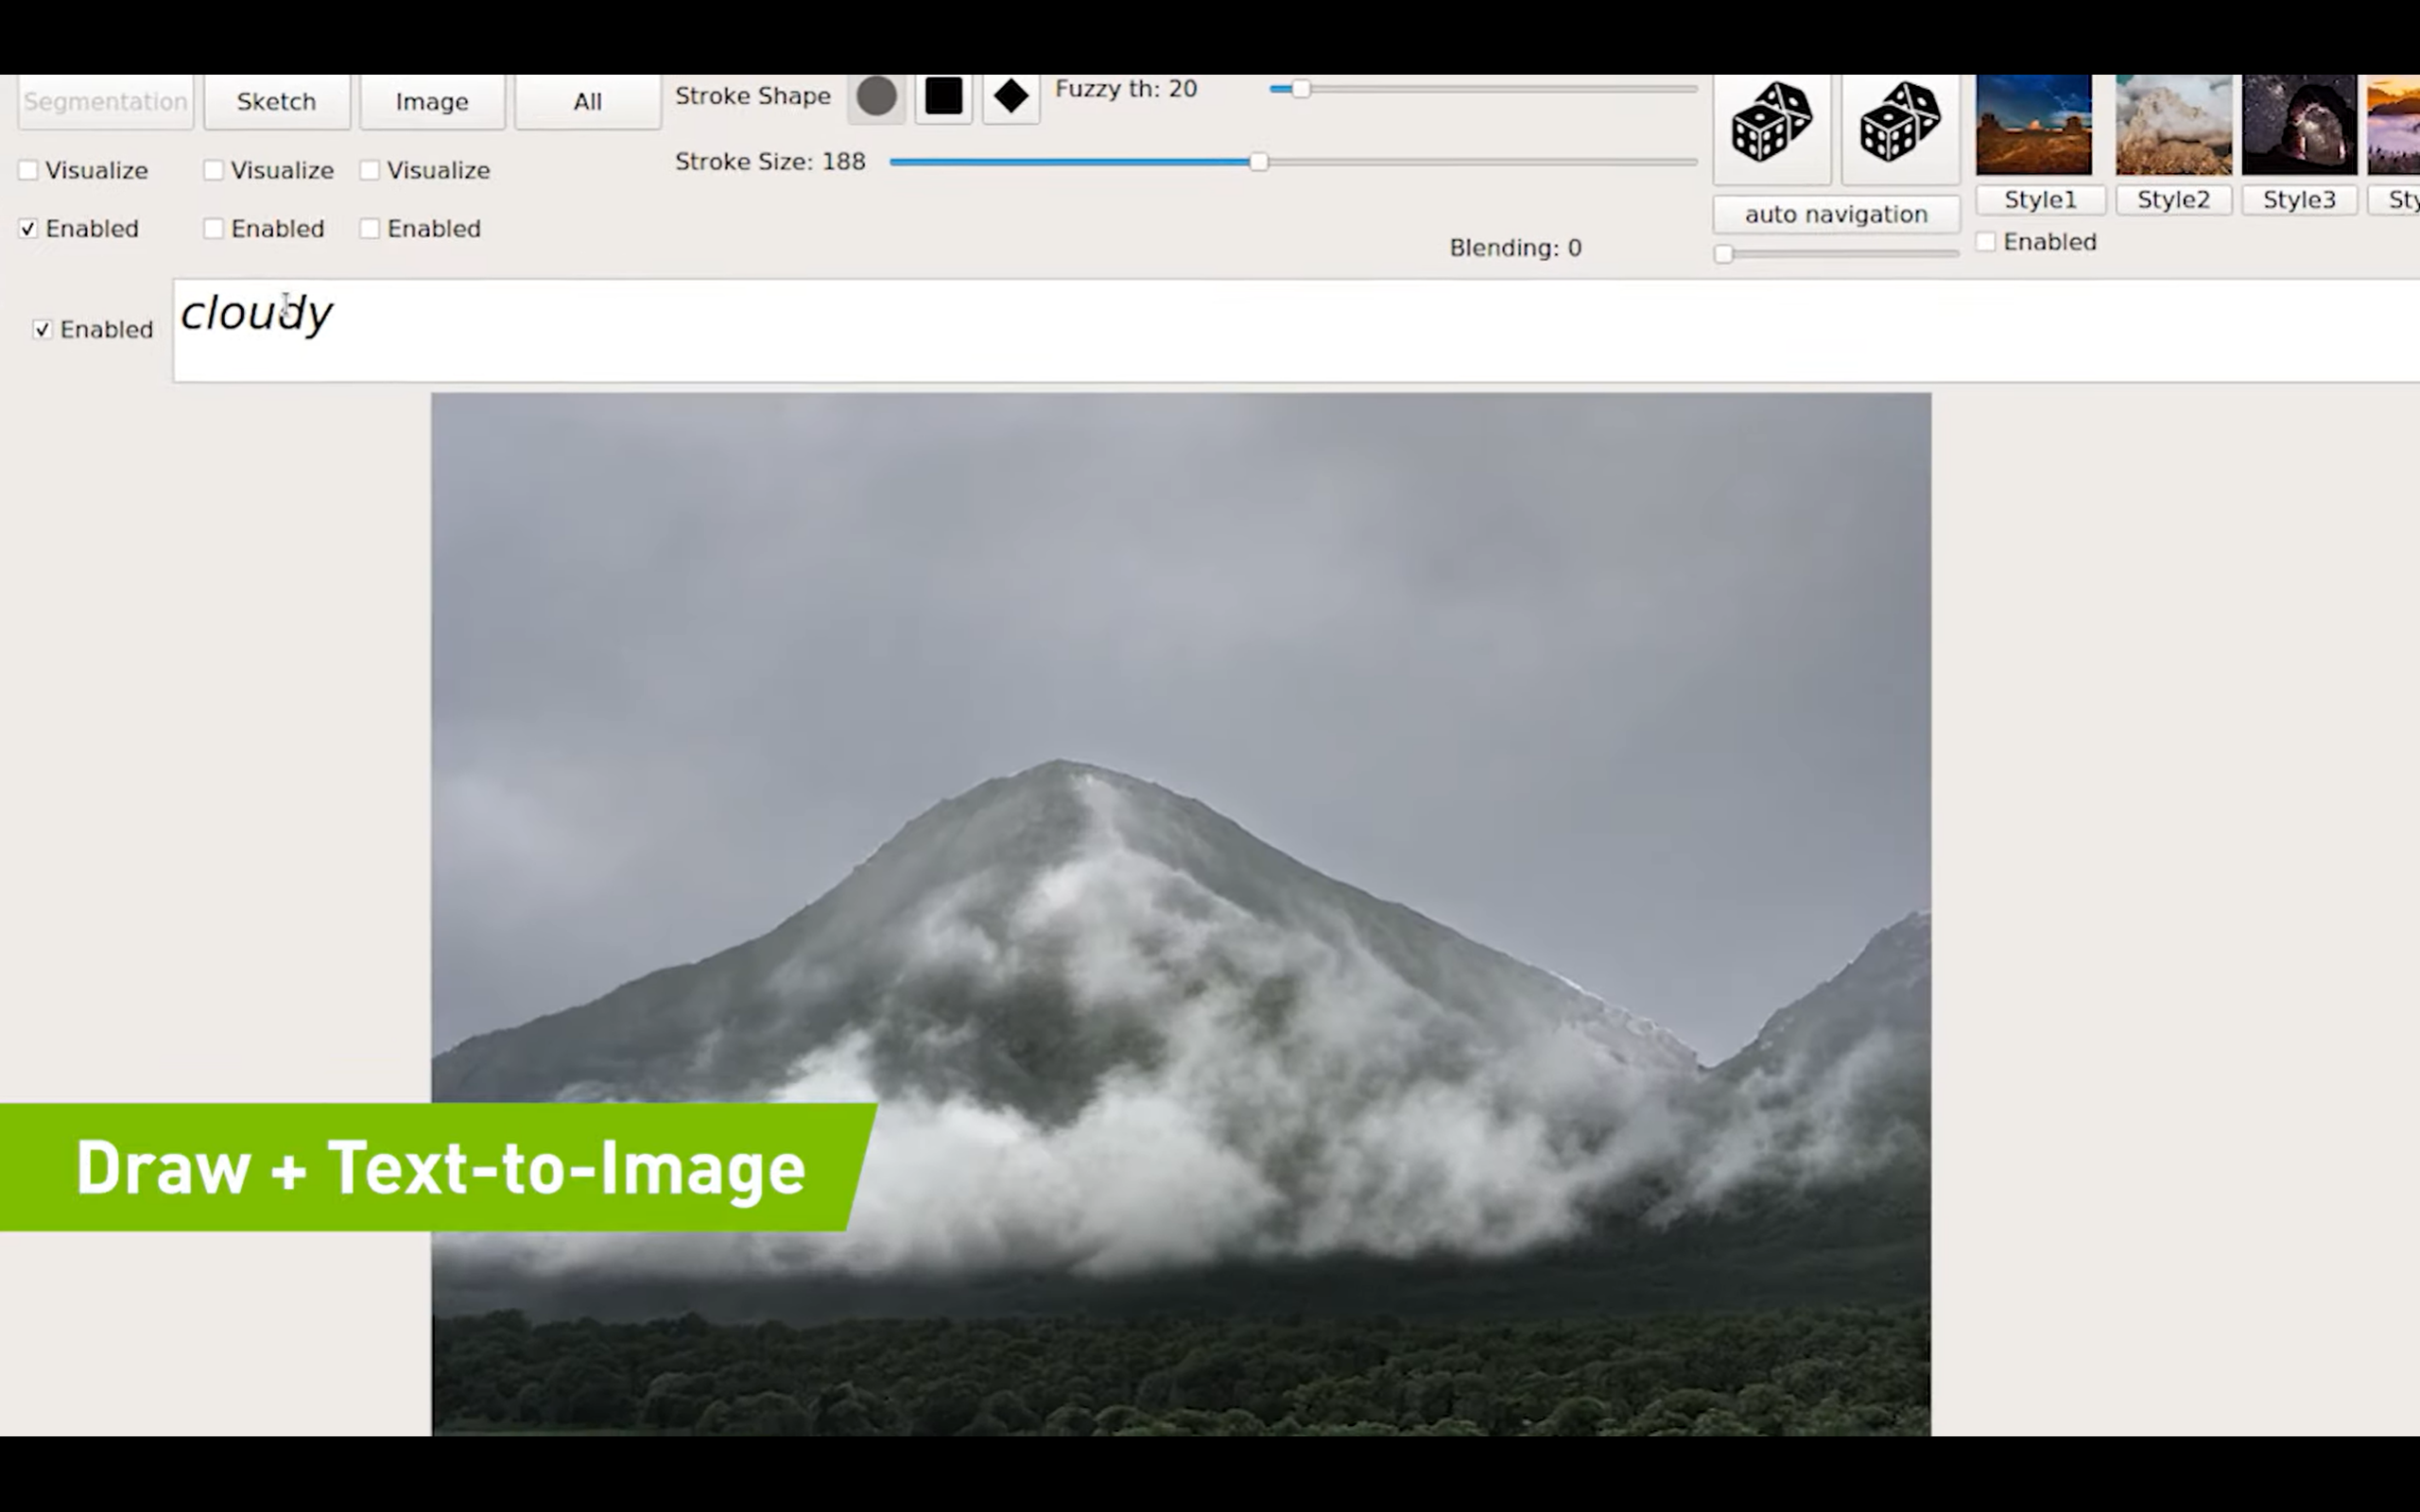Switch to the Sketch mode
The height and width of the screenshot is (1512, 2420).
click(x=276, y=102)
